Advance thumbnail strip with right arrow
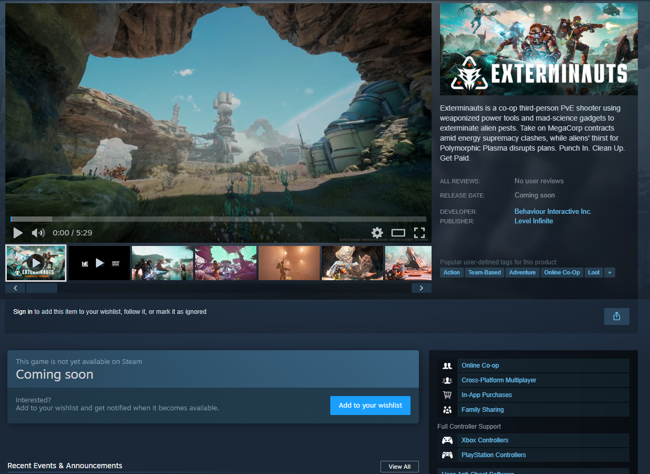Image resolution: width=650 pixels, height=474 pixels. point(421,288)
